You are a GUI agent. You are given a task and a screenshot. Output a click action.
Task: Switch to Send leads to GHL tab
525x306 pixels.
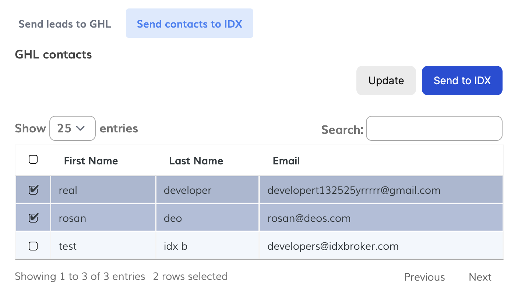point(65,24)
